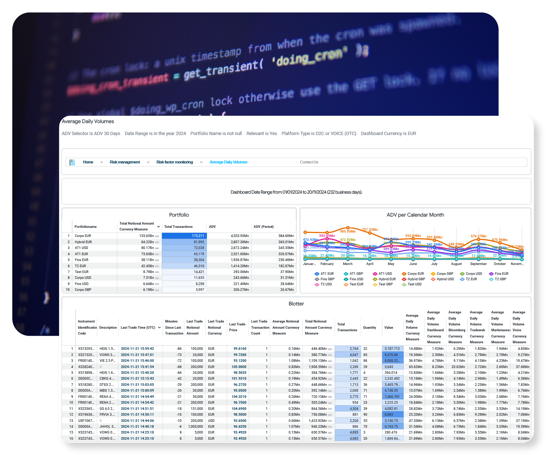The width and height of the screenshot is (546, 455).
Task: Toggle T2 EUR series visibility in chart legend
Action: pyautogui.click(x=462, y=279)
